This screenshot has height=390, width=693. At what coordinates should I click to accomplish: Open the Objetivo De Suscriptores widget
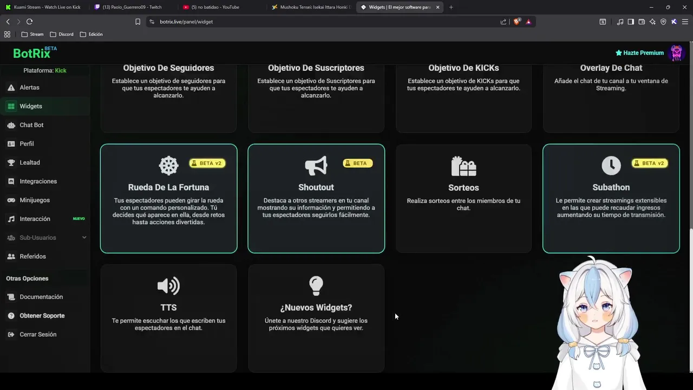[x=316, y=98]
